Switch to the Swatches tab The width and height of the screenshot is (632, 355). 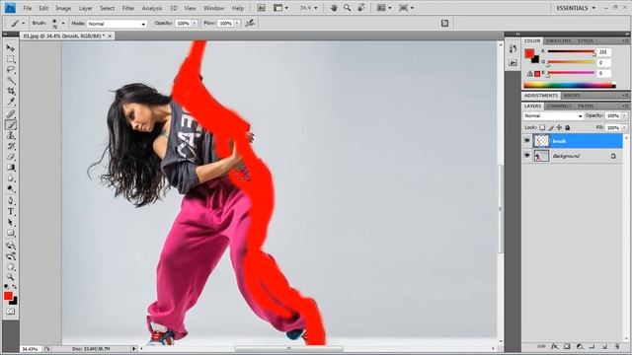click(558, 41)
